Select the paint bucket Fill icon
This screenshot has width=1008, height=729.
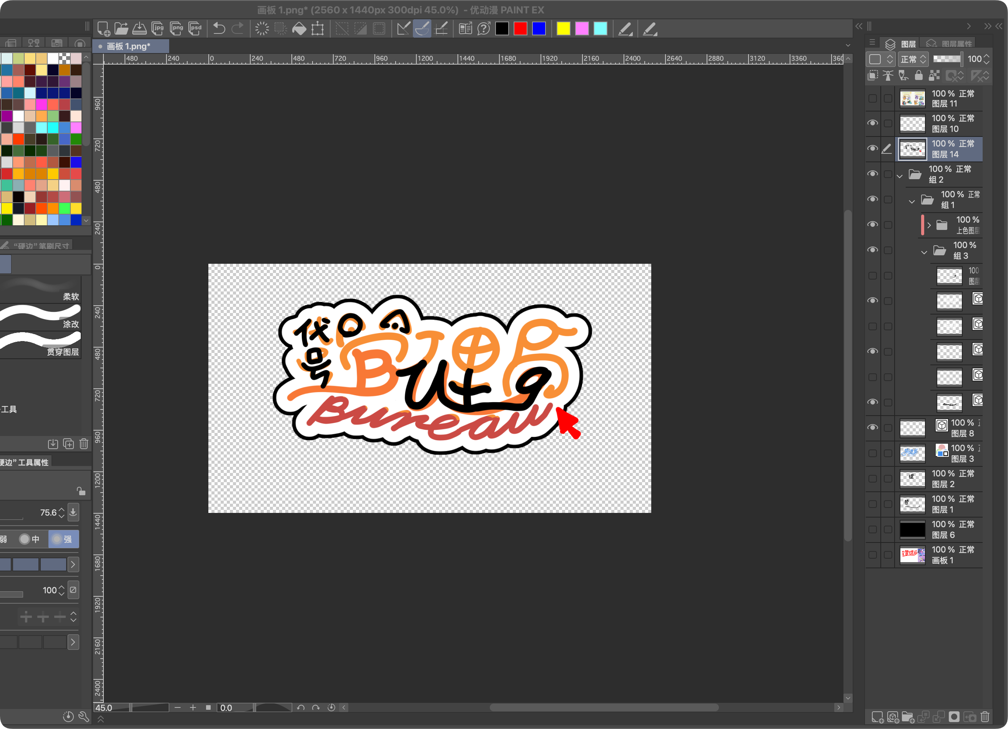click(299, 29)
